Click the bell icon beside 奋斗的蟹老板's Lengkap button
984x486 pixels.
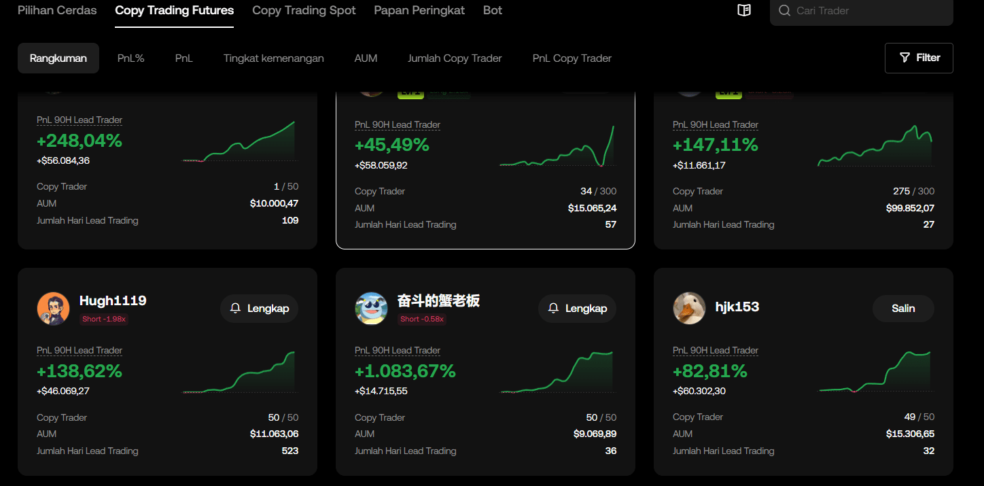pos(553,308)
